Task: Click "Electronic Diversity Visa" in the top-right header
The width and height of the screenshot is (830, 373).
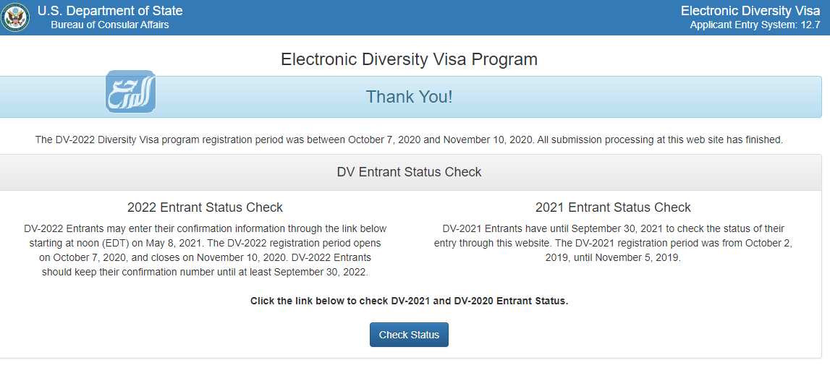Action: pos(750,11)
